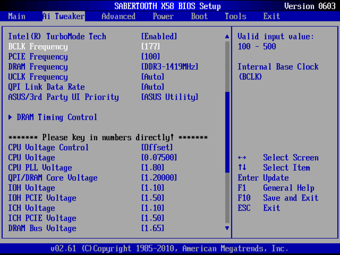Select the Intel(R) TurboMode Tech label
This screenshot has height=255, width=340.
pyautogui.click(x=57, y=37)
